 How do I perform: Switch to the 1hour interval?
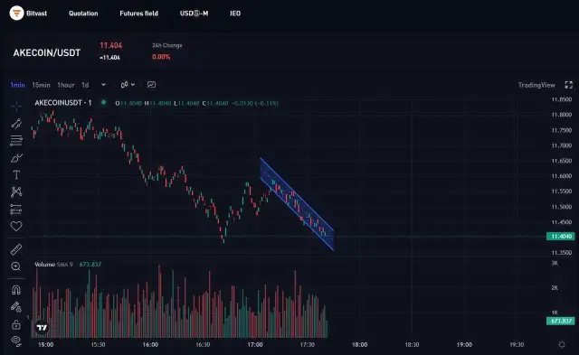(x=66, y=85)
